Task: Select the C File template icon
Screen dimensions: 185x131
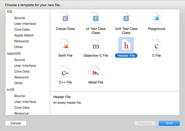Action: (157, 45)
